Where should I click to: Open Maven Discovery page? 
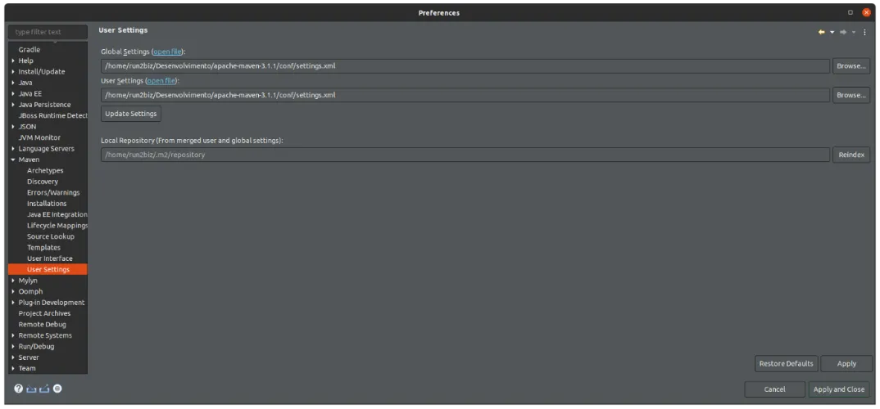(42, 182)
